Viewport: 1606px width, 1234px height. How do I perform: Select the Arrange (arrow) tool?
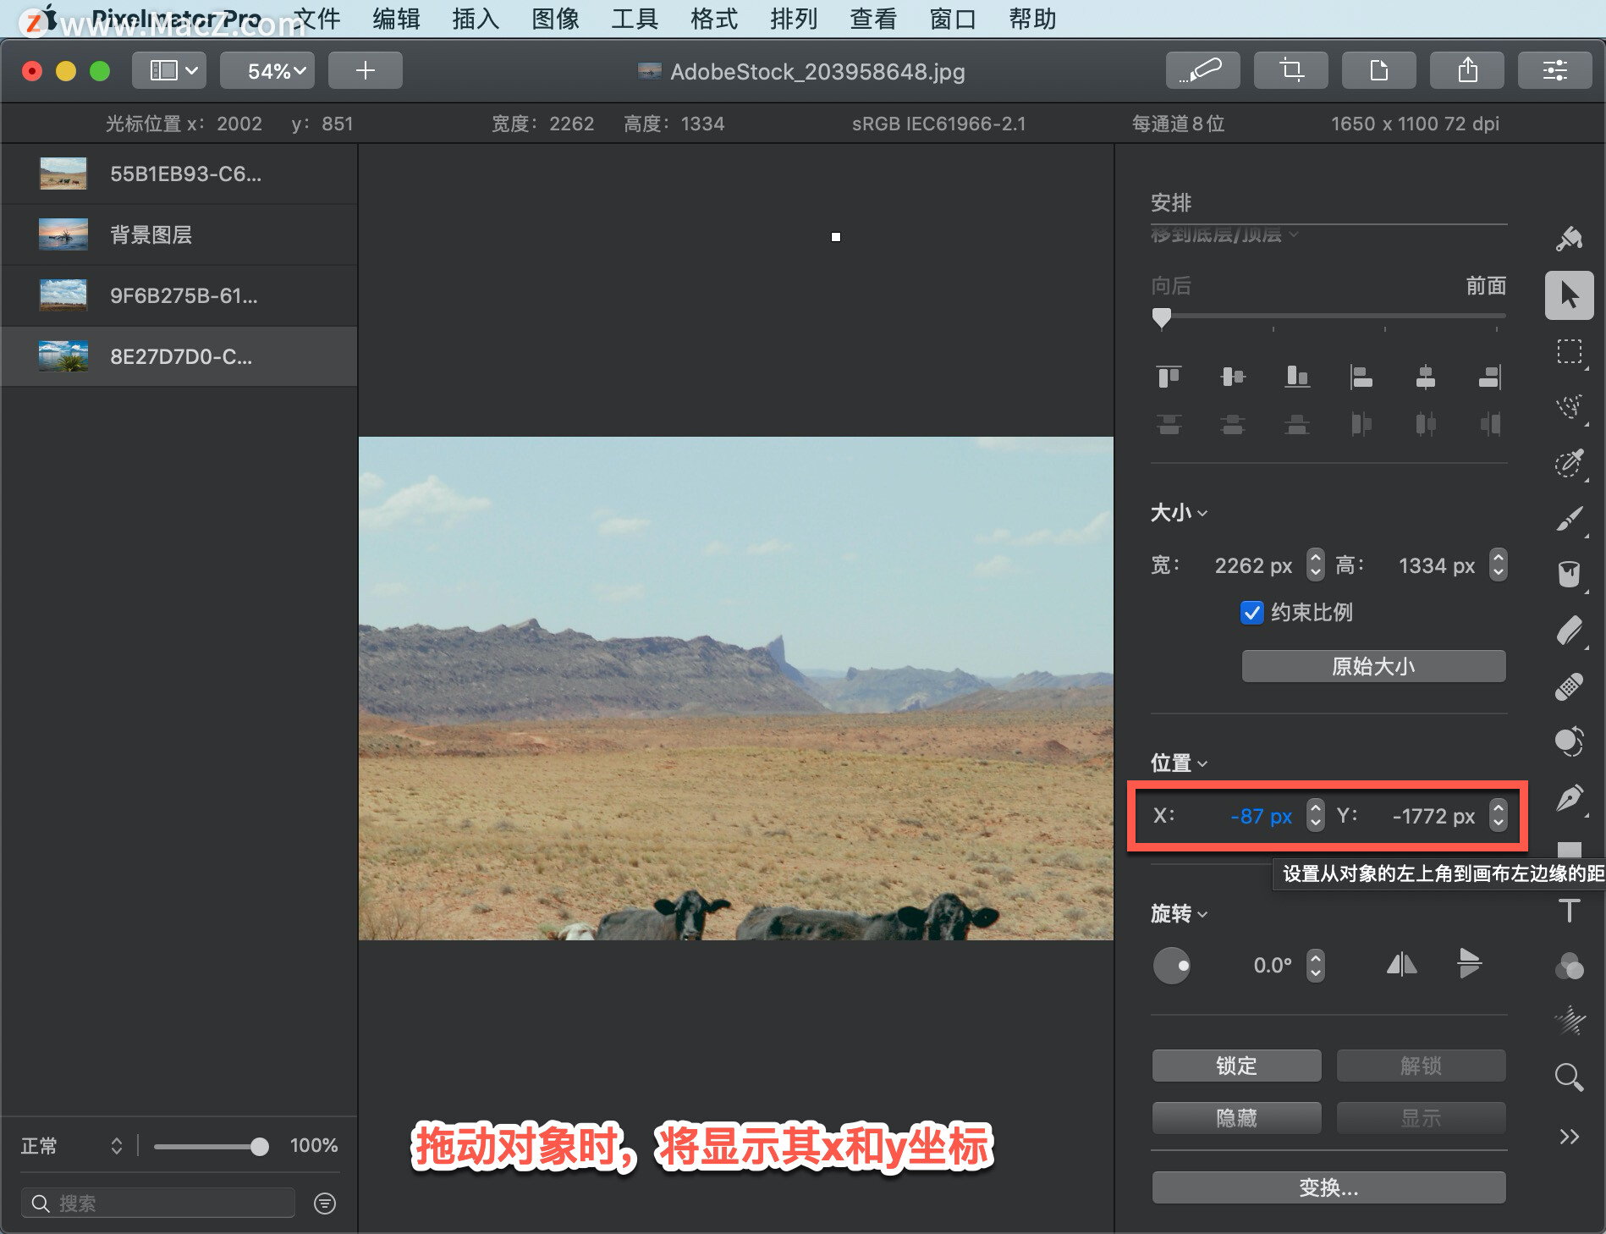[1570, 295]
